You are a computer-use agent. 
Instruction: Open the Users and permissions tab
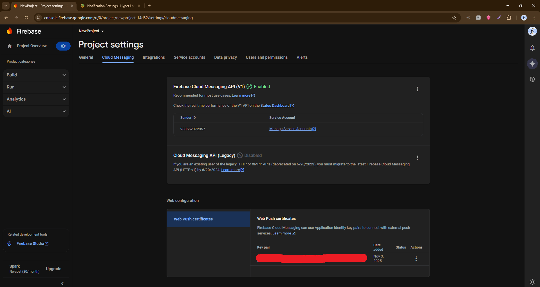pos(267,57)
